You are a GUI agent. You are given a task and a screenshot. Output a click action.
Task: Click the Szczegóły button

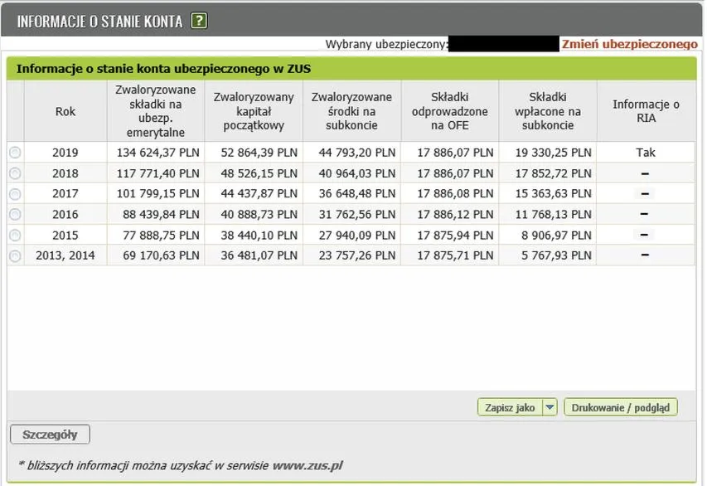50,435
